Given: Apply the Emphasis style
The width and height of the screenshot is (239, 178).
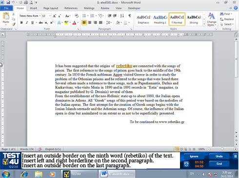Looking at the screenshot, I should coord(143,20).
